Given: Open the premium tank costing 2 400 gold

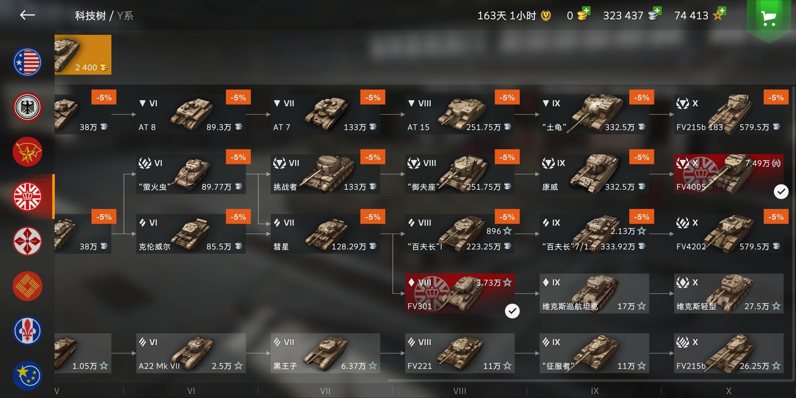Looking at the screenshot, I should 83,55.
